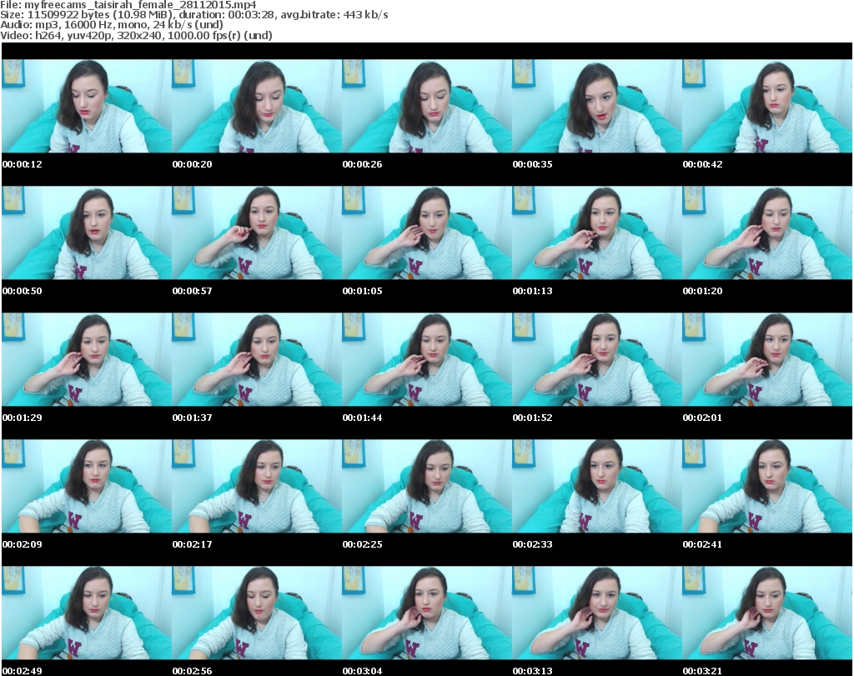This screenshot has height=676, width=854.
Task: Open the frame captured at 00:00:57
Action: click(257, 233)
